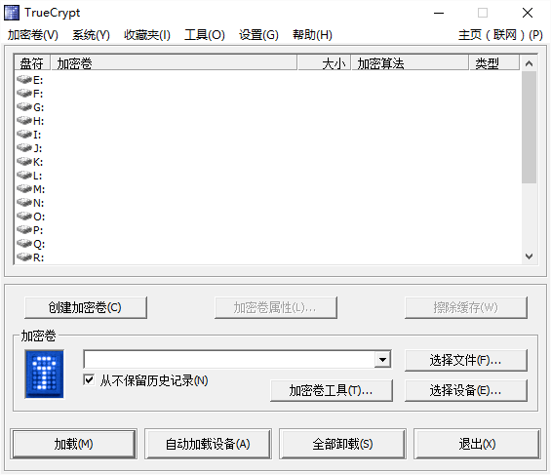The width and height of the screenshot is (551, 475).
Task: Click the drive icon next to G:
Action: (24, 107)
